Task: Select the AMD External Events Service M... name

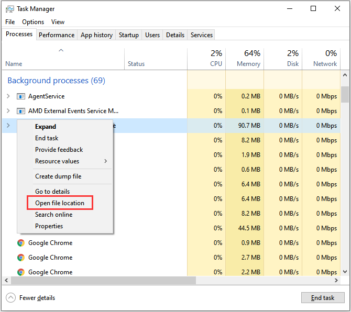Action: (x=73, y=111)
